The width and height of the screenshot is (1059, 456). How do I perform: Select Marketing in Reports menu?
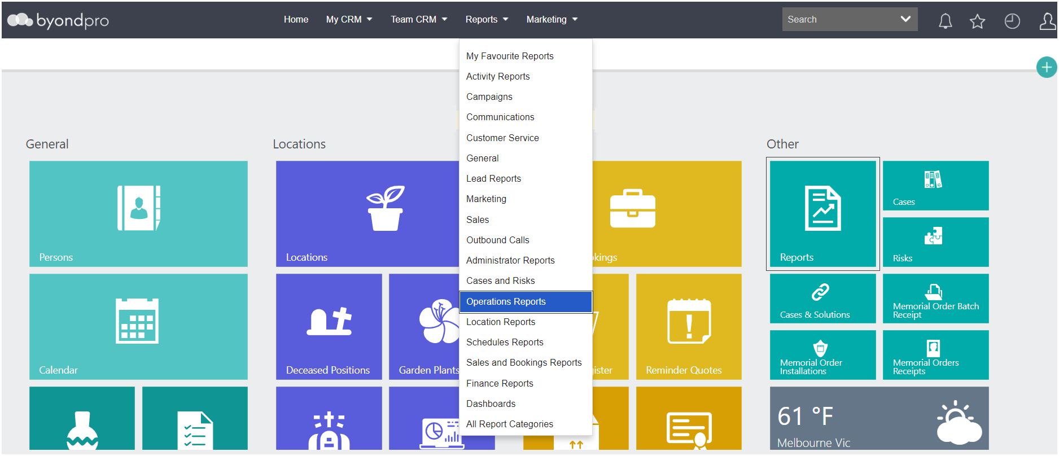click(526, 199)
